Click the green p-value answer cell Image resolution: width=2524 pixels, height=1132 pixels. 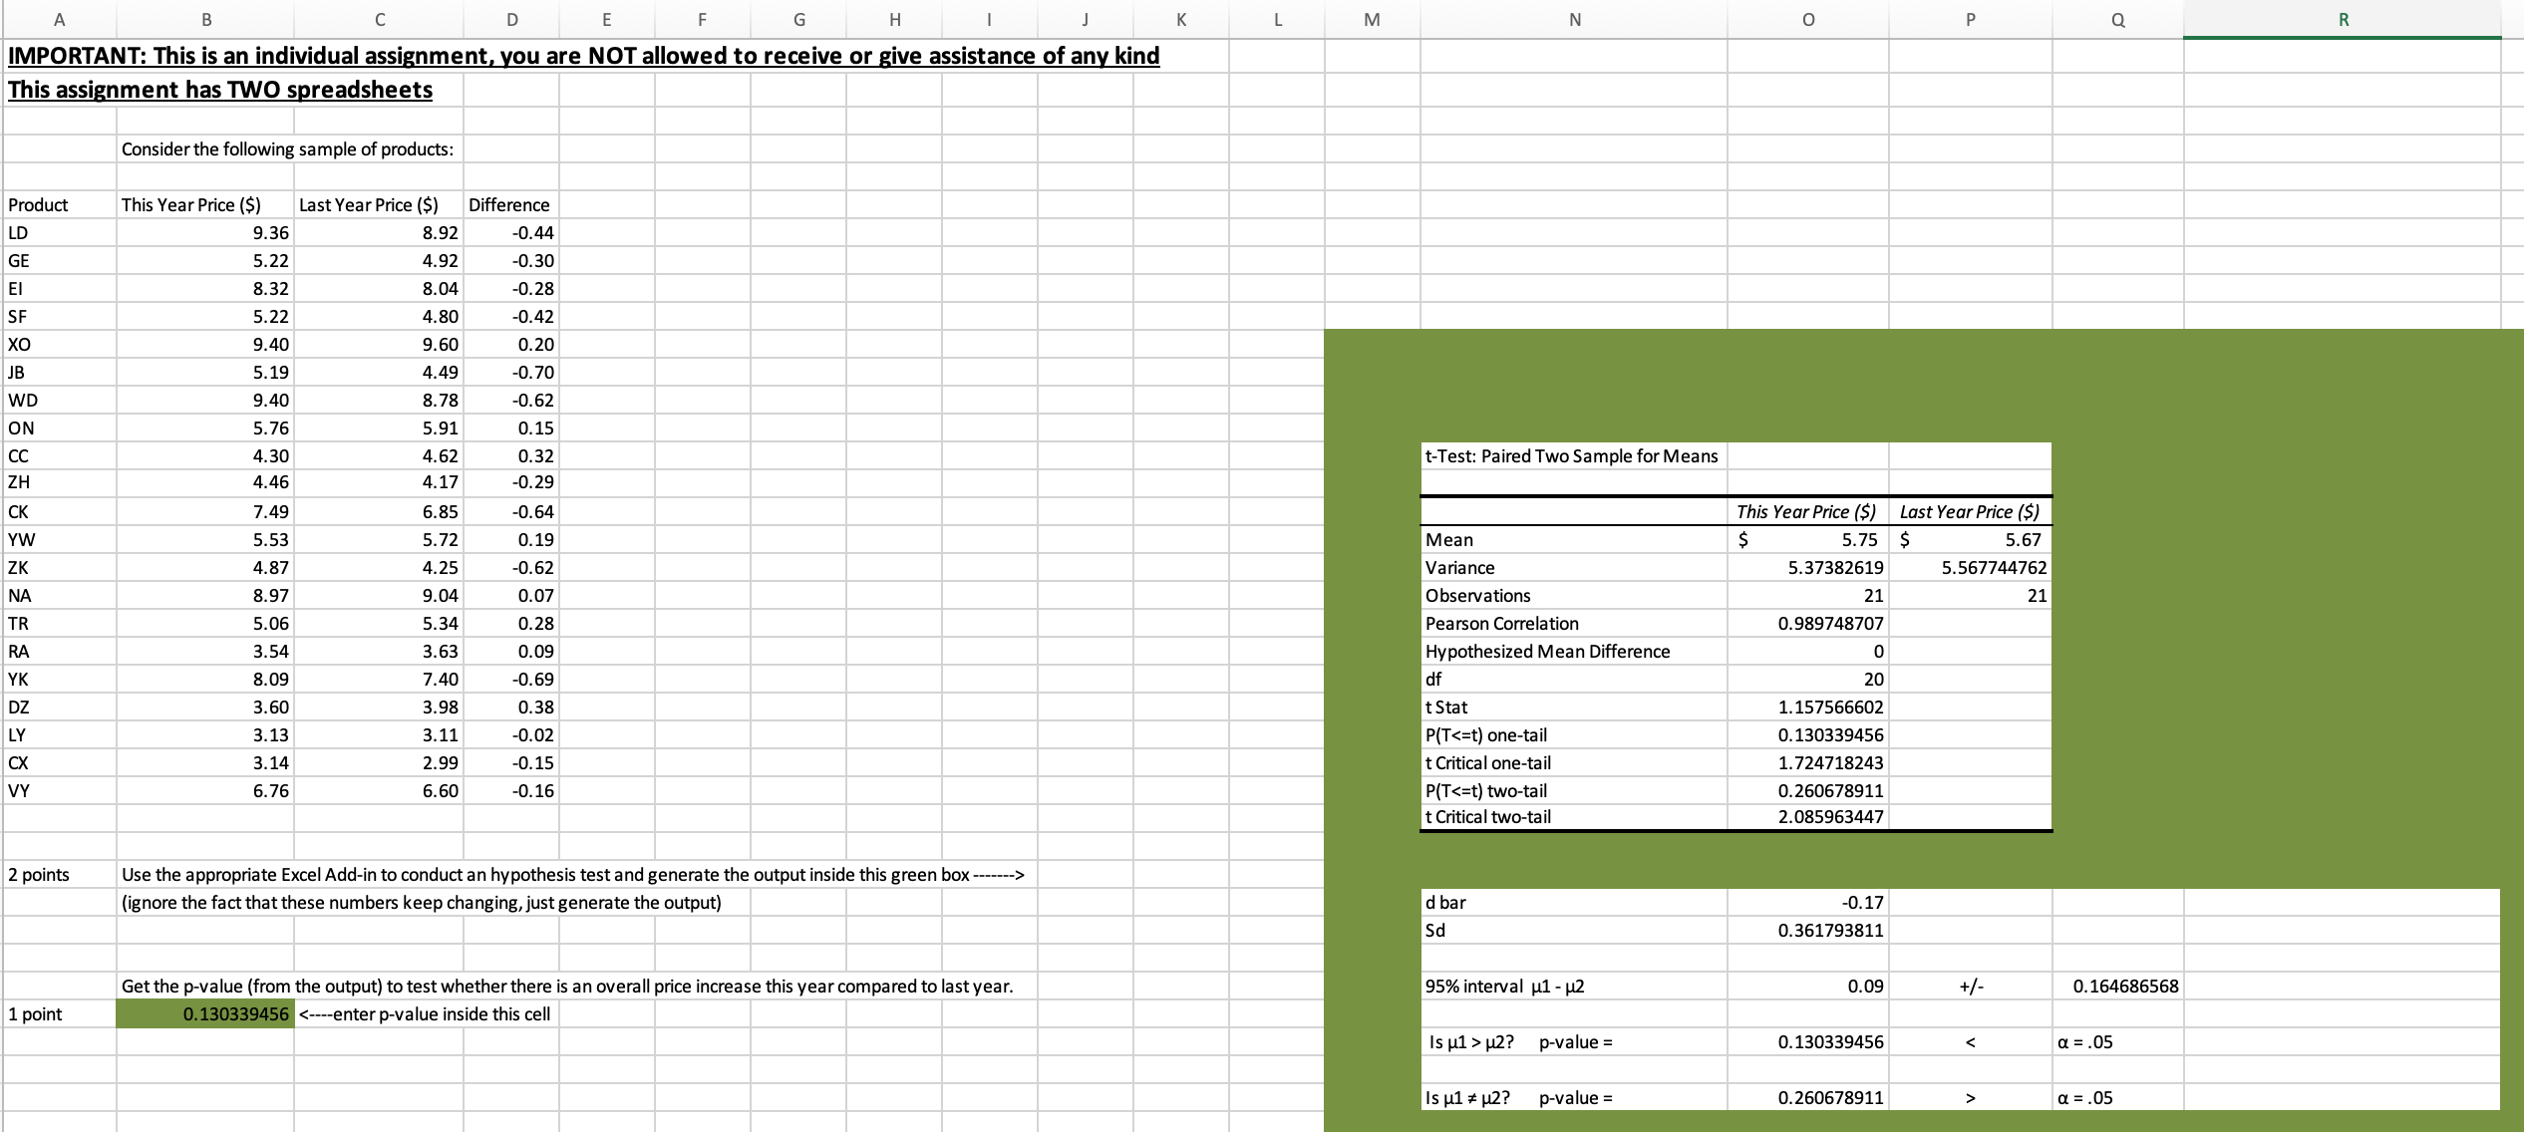(205, 1014)
